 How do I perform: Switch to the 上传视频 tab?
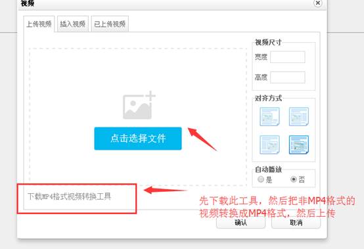(x=39, y=24)
